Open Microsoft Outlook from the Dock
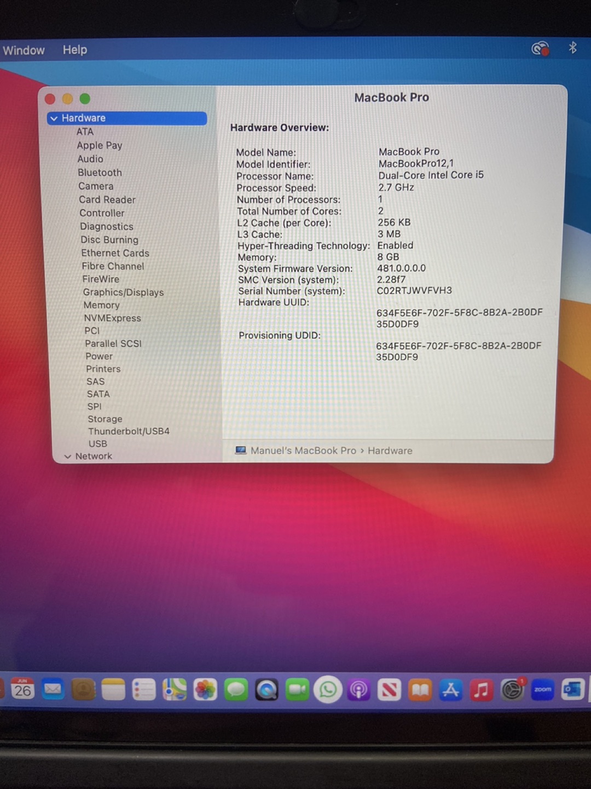 point(573,690)
